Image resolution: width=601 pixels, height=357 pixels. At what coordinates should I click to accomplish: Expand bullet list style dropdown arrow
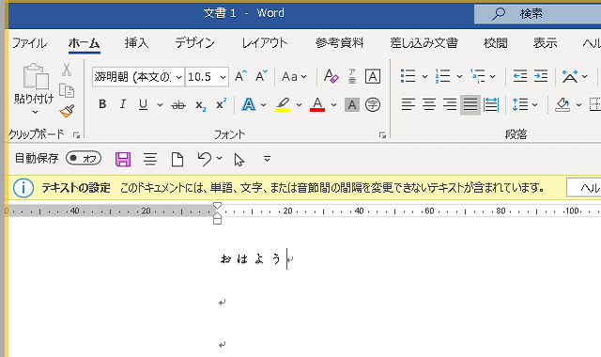pos(424,76)
